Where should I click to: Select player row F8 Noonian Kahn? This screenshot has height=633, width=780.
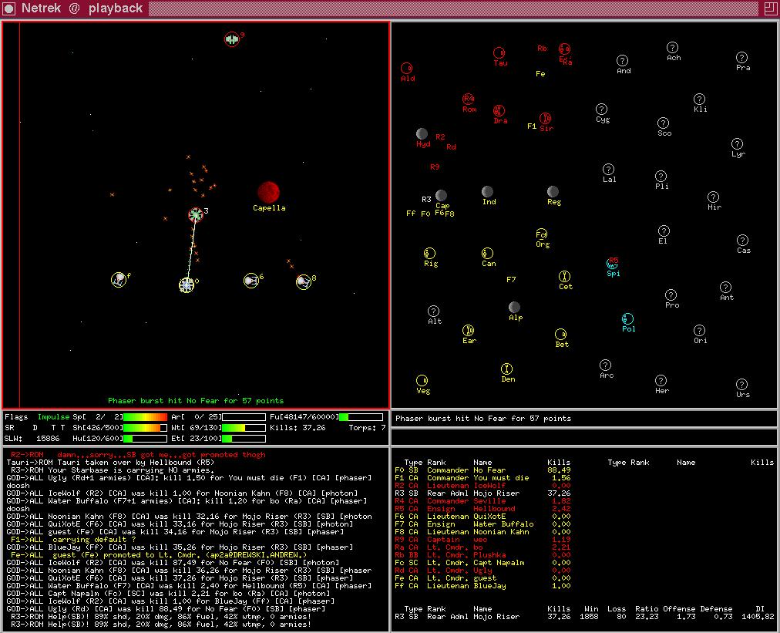482,532
